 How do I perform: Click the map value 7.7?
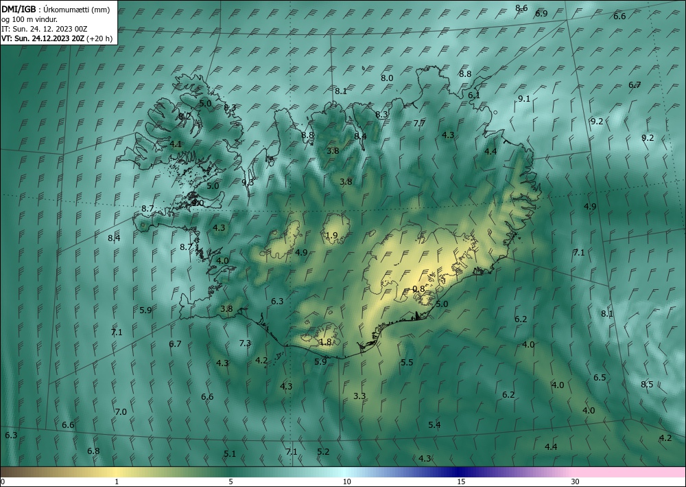[419, 124]
